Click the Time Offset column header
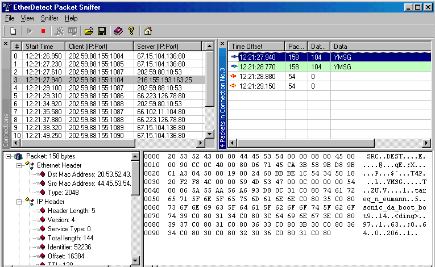Image resolution: width=435 pixels, height=267 pixels. pyautogui.click(x=256, y=46)
